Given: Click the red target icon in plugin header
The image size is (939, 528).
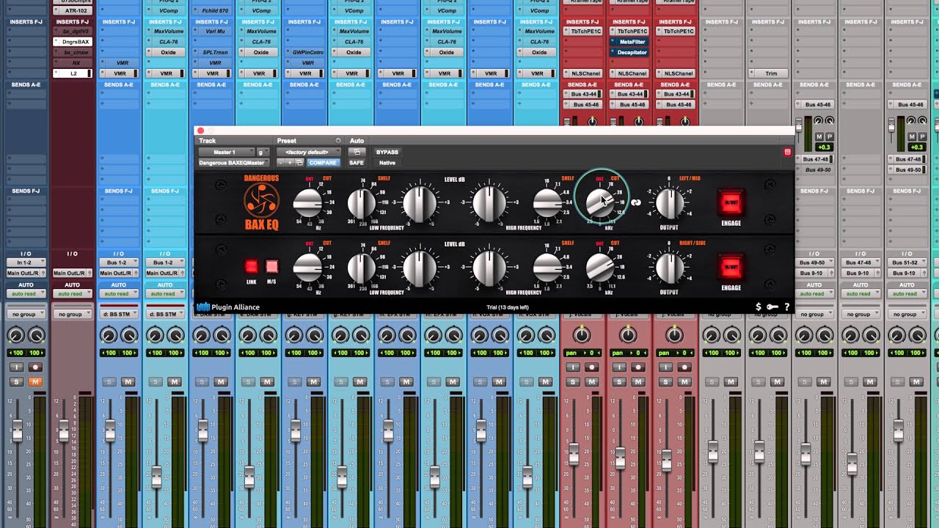Looking at the screenshot, I should click(x=788, y=153).
